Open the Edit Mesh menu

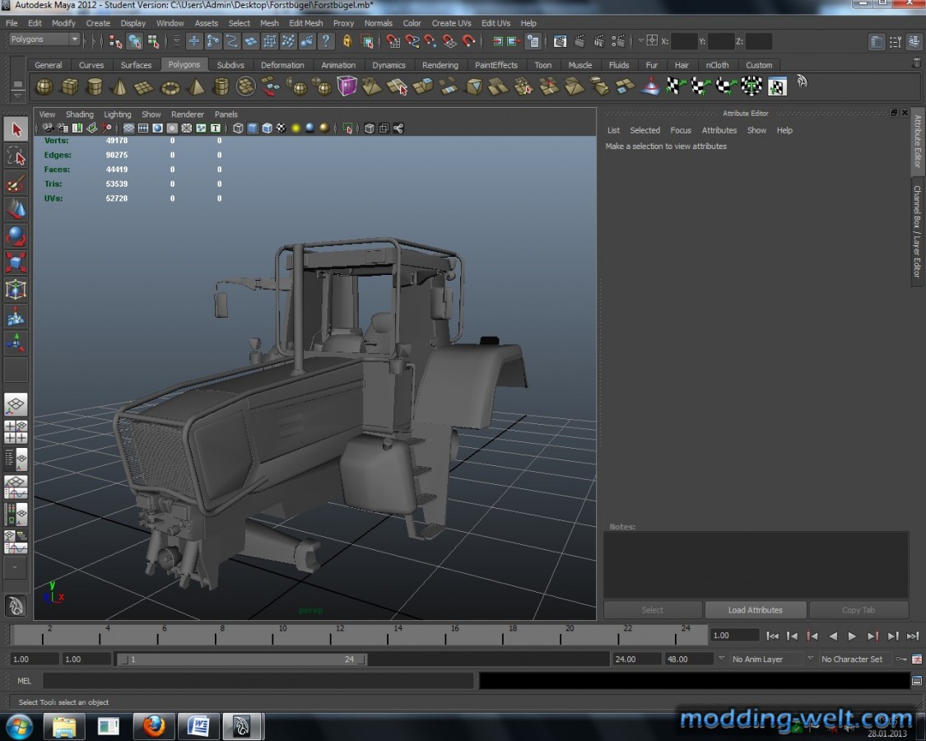coord(306,23)
